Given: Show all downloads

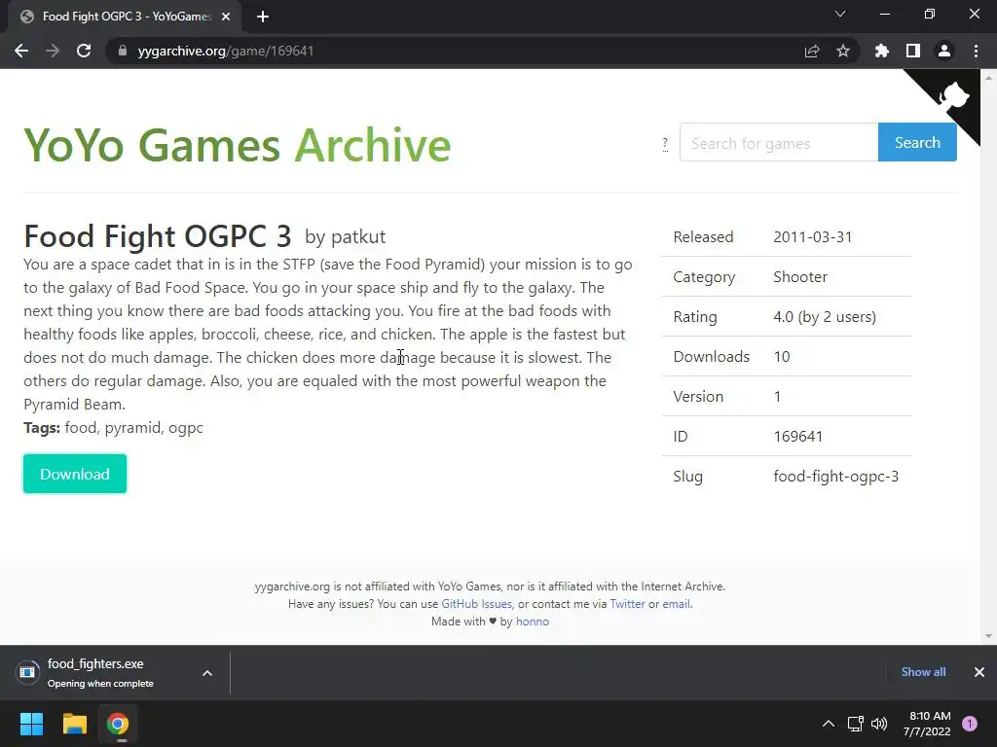Looking at the screenshot, I should [x=923, y=672].
